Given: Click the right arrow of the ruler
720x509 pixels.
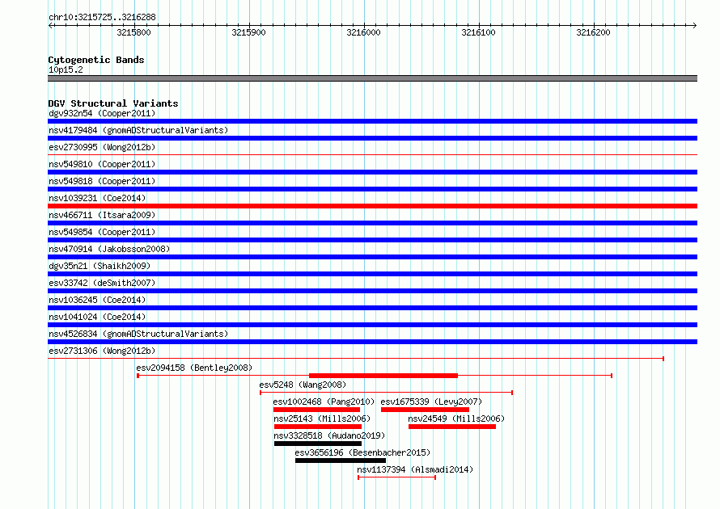Looking at the screenshot, I should pos(694,25).
